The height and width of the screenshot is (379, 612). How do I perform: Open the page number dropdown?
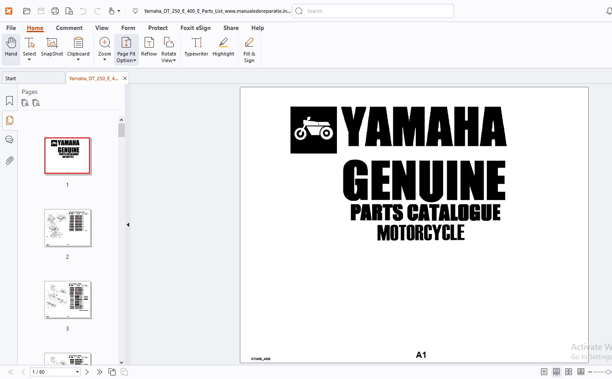pos(78,372)
